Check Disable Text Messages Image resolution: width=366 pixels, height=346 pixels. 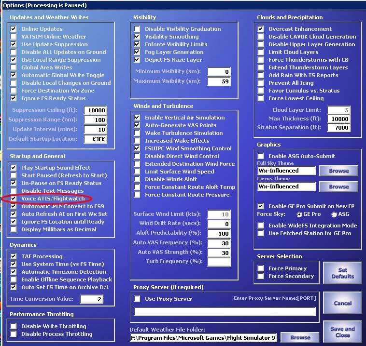[x=14, y=191]
